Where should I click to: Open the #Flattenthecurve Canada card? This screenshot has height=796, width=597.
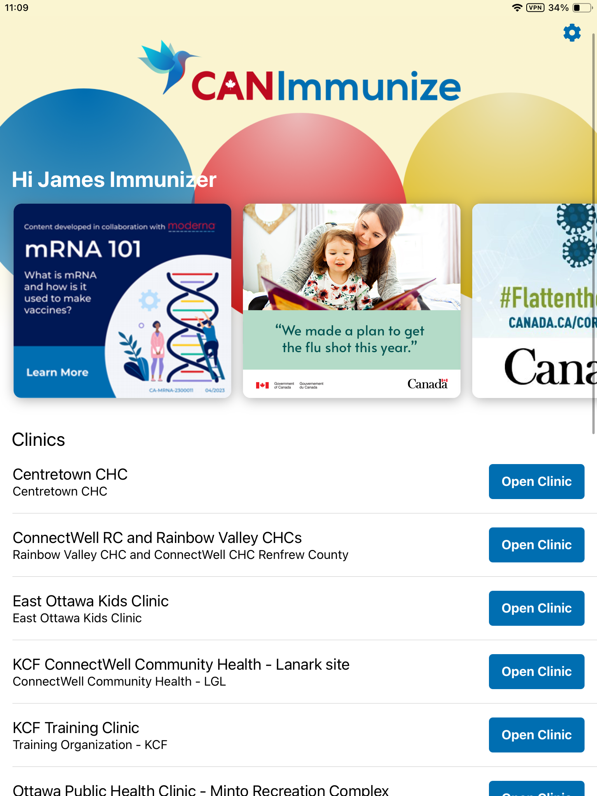(534, 300)
